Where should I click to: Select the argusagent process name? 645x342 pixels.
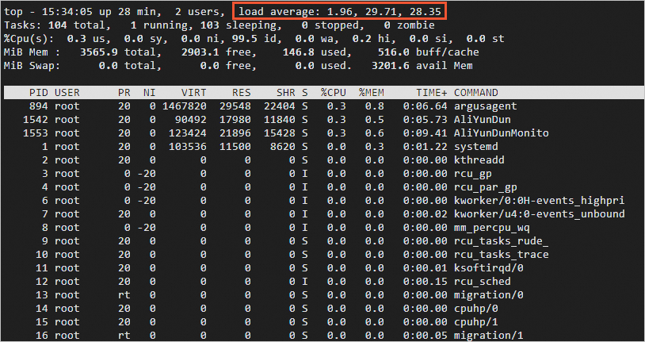tap(486, 106)
